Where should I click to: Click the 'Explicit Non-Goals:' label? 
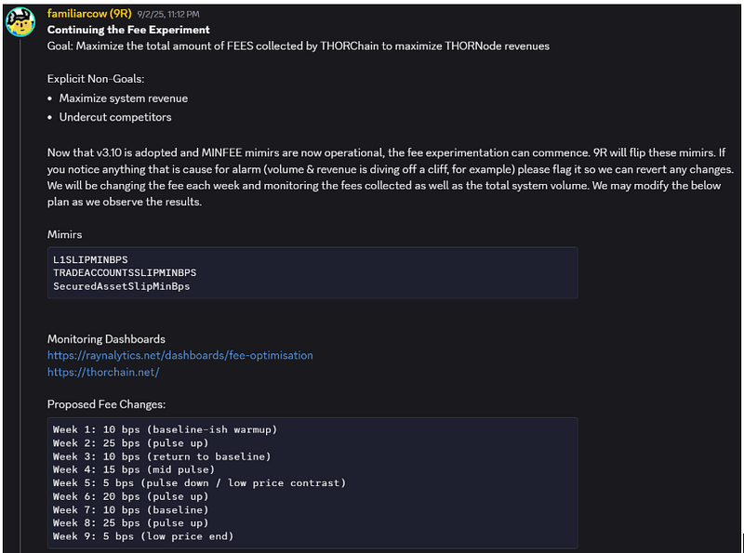96,79
